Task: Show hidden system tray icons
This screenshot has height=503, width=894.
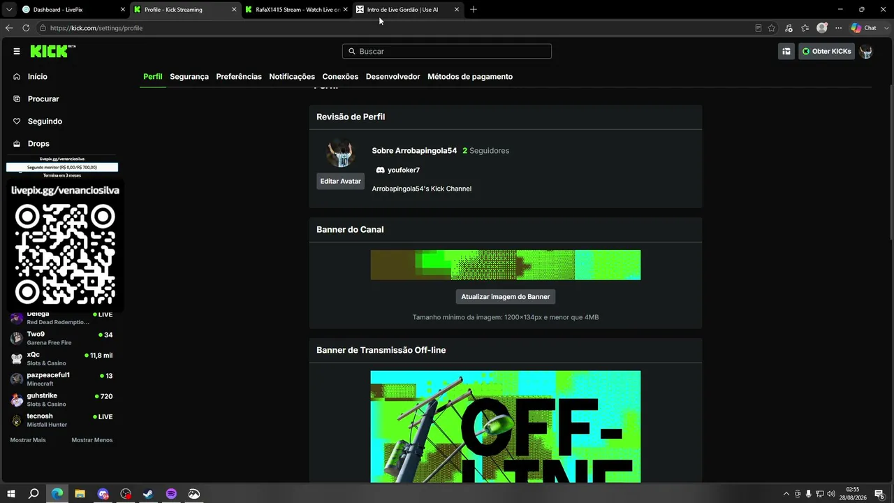Action: (x=786, y=494)
